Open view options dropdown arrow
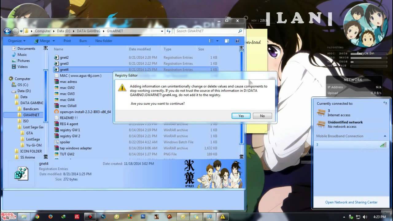 click(217, 41)
